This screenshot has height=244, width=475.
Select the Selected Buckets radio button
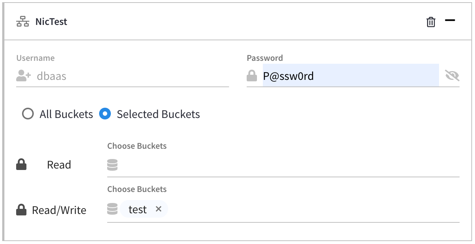pyautogui.click(x=105, y=114)
